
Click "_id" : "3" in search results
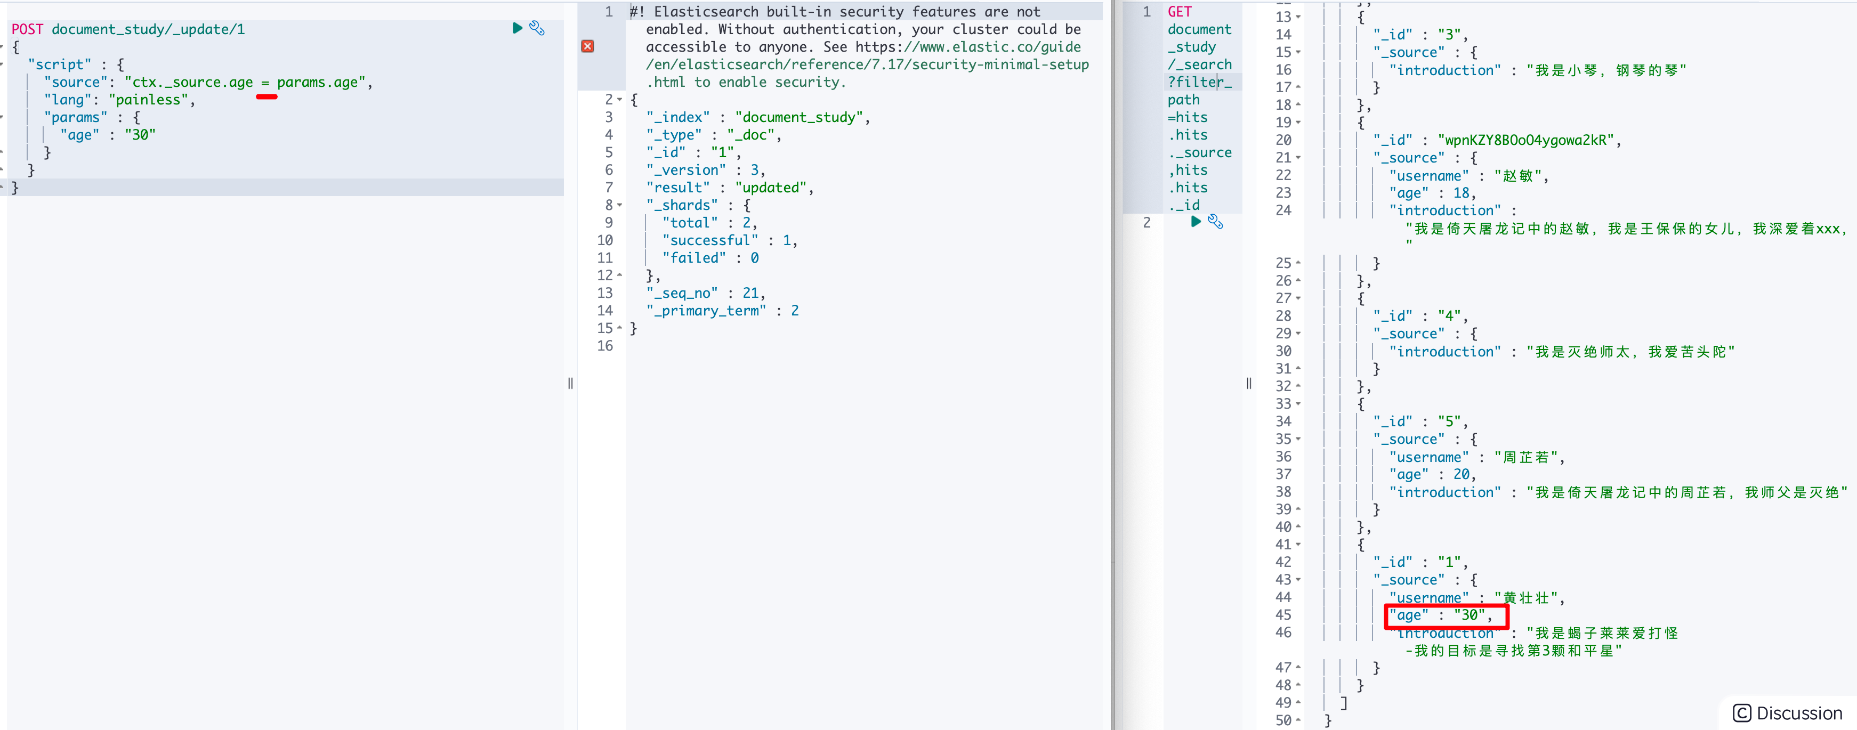[x=1420, y=35]
